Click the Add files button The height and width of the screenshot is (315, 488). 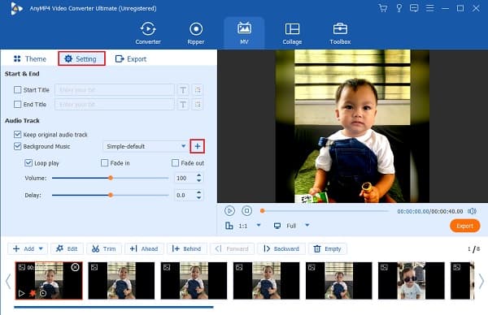tap(24, 248)
